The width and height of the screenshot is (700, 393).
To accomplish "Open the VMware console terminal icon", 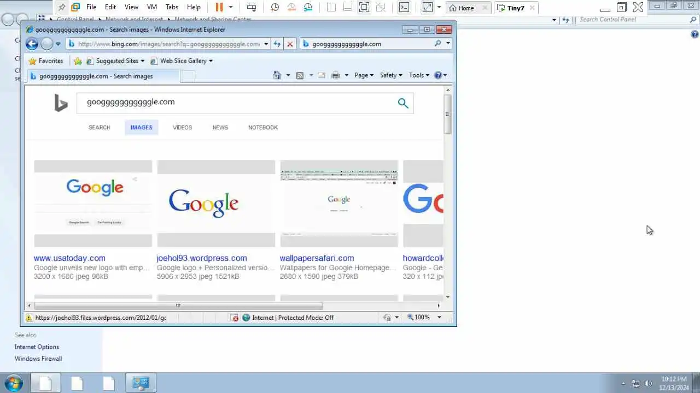I will point(404,7).
